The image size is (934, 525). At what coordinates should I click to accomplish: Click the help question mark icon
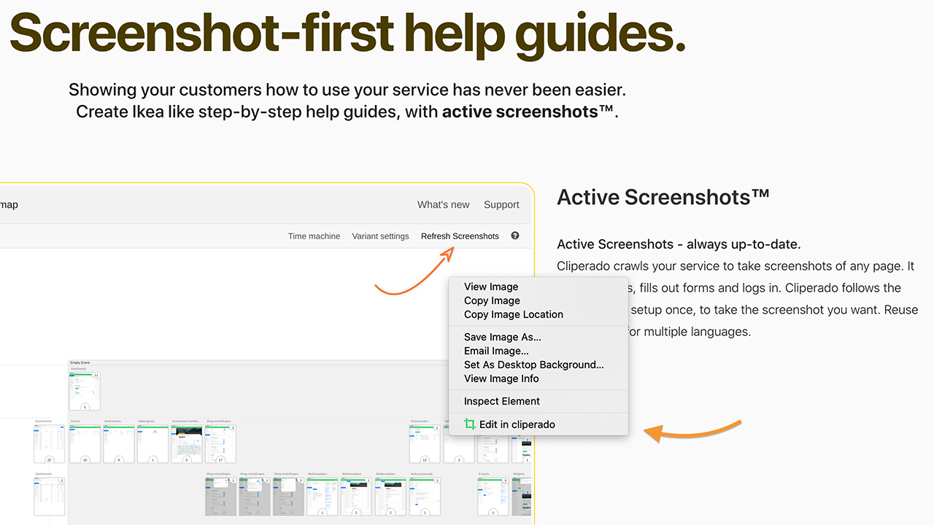(x=515, y=236)
